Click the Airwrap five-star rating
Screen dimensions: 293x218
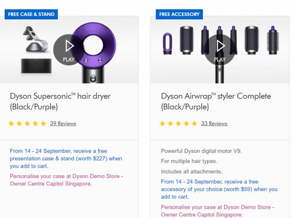tap(178, 123)
